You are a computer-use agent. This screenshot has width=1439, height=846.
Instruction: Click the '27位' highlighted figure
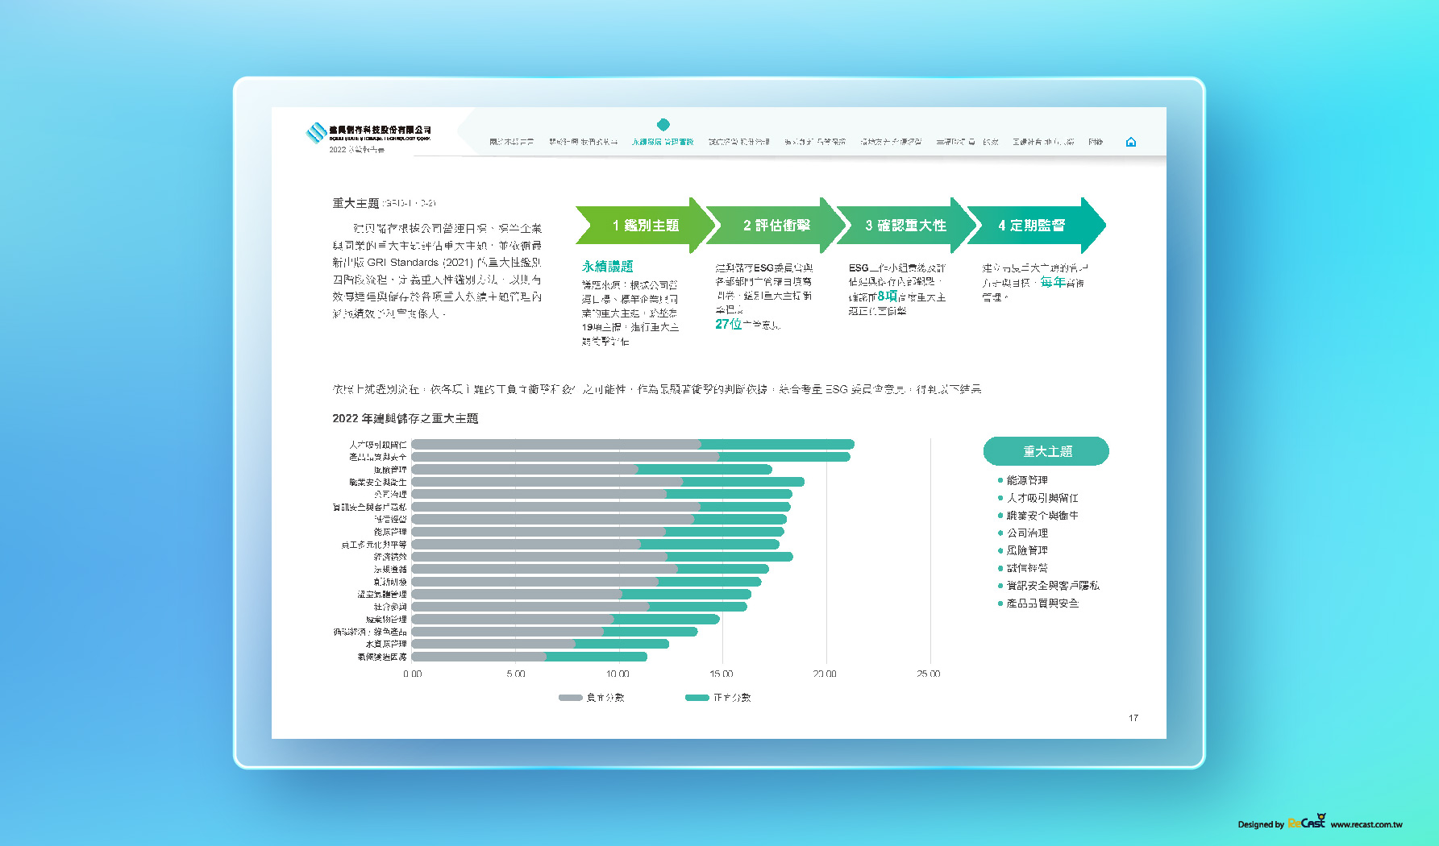tap(728, 324)
